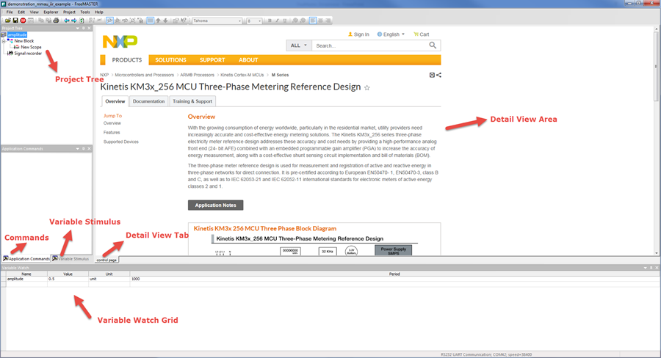Click the up arrow toolbar icon

tap(158, 21)
